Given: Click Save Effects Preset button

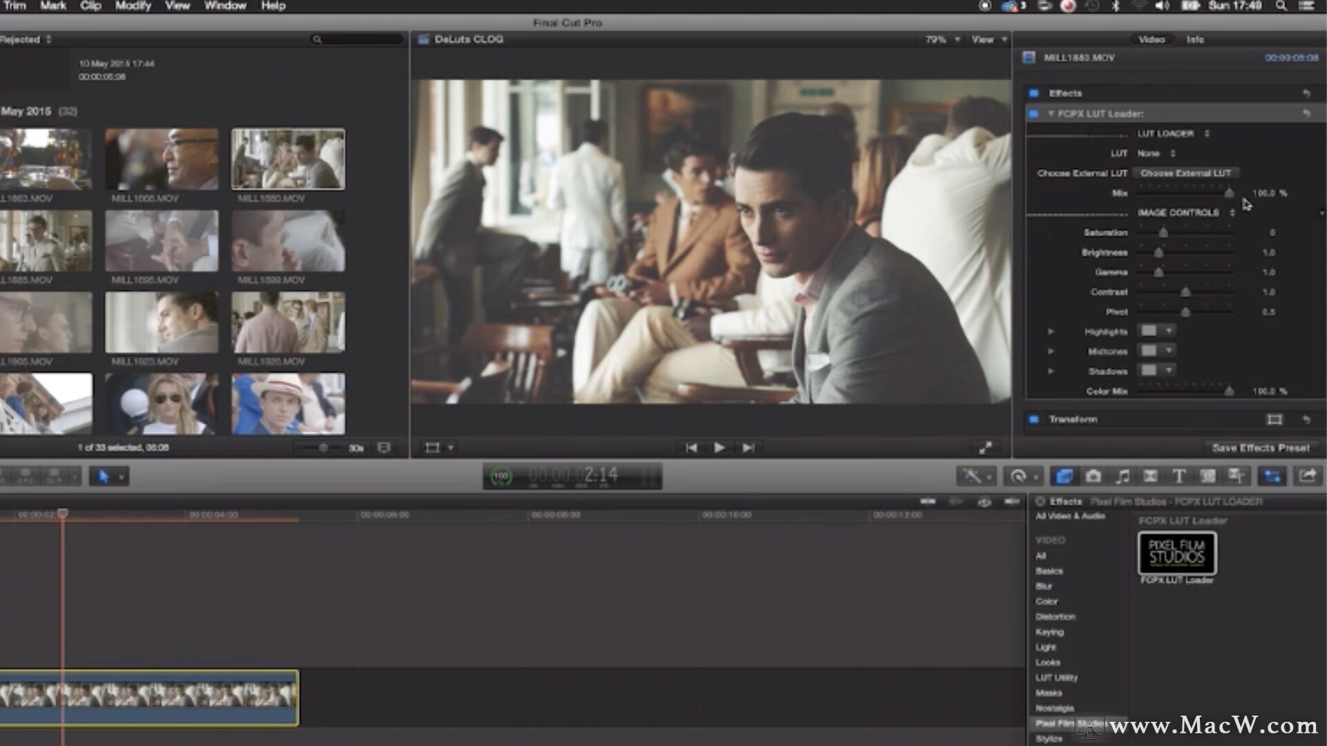Looking at the screenshot, I should [1261, 448].
